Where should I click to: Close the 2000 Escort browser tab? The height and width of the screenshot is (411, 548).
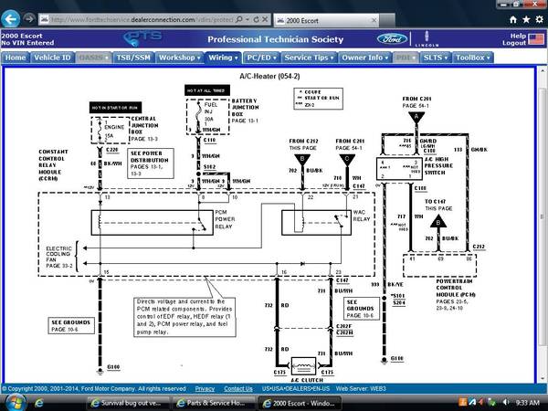(374, 20)
